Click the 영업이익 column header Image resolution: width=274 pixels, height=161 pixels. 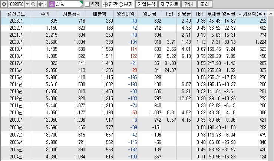(126, 14)
